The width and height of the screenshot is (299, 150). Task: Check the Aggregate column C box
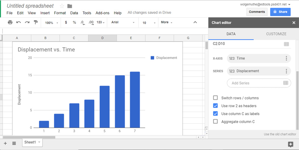pyautogui.click(x=215, y=121)
